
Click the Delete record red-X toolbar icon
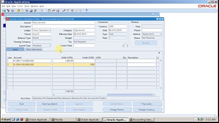coord(58,11)
